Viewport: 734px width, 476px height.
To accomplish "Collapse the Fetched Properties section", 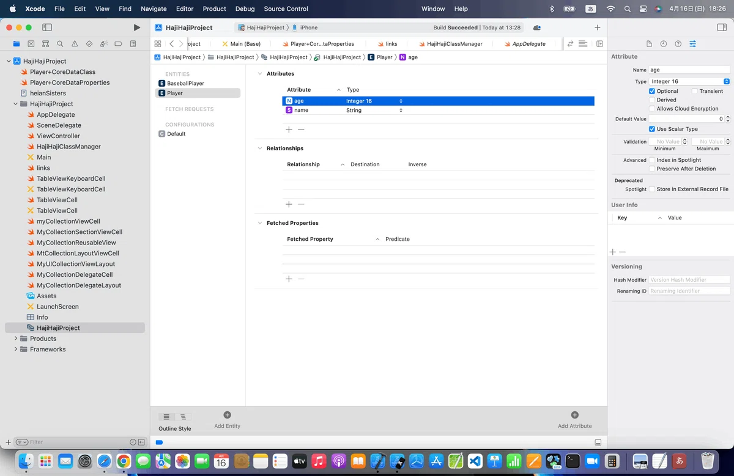I will pyautogui.click(x=260, y=223).
